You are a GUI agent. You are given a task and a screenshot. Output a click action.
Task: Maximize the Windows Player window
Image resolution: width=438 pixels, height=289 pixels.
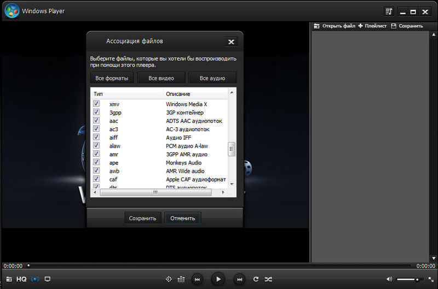pyautogui.click(x=413, y=11)
